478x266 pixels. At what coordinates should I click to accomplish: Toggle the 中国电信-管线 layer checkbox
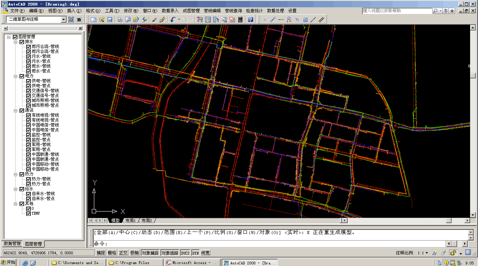28,125
